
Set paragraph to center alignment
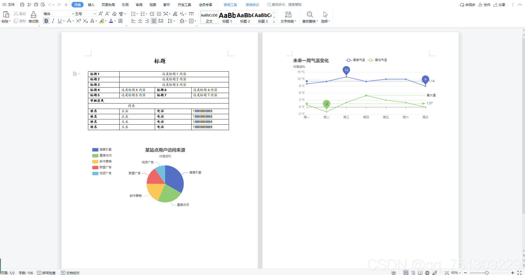(140, 21)
